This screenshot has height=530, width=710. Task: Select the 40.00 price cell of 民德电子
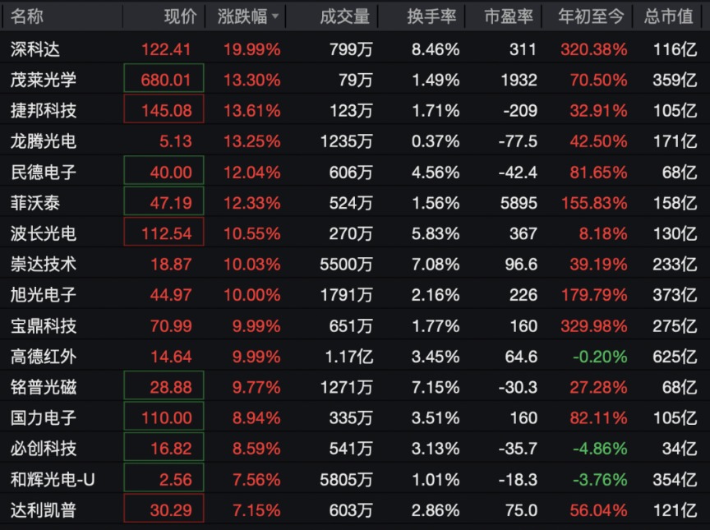[x=164, y=171]
